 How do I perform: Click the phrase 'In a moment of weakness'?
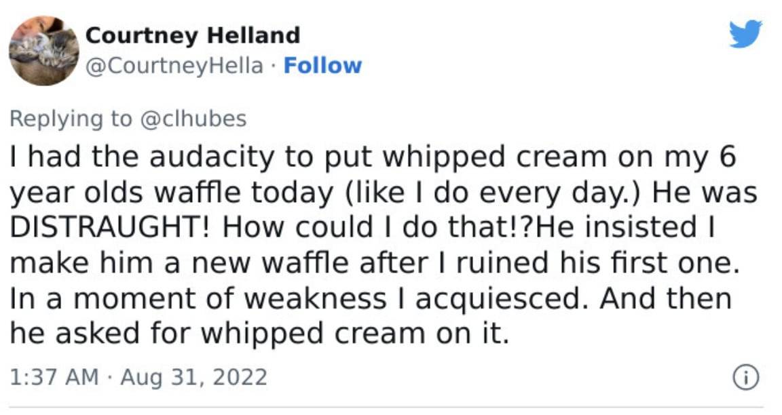click(x=198, y=298)
